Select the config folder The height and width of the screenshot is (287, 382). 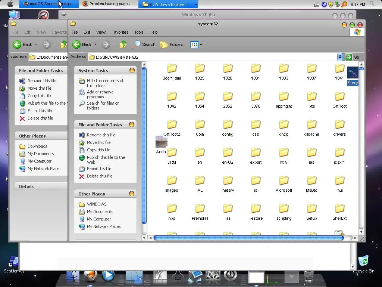(228, 129)
